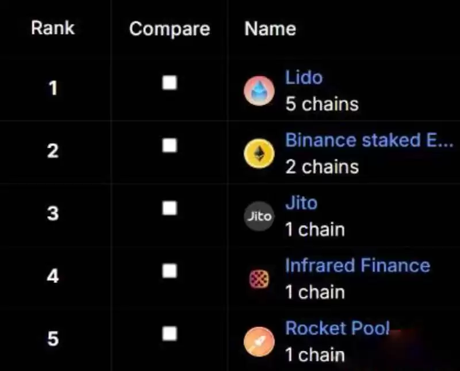
Task: Go to the Rocket Pool page link
Action: pos(337,328)
